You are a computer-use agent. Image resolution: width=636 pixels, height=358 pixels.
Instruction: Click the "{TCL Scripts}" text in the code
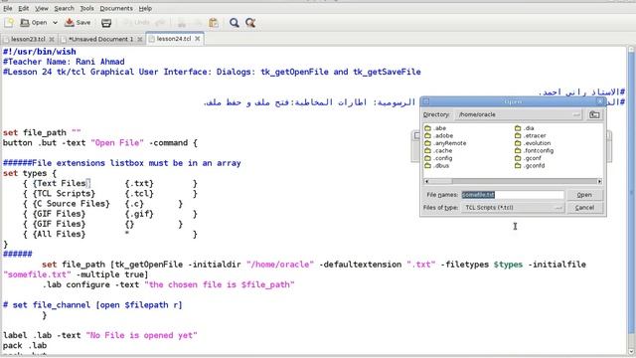point(64,194)
